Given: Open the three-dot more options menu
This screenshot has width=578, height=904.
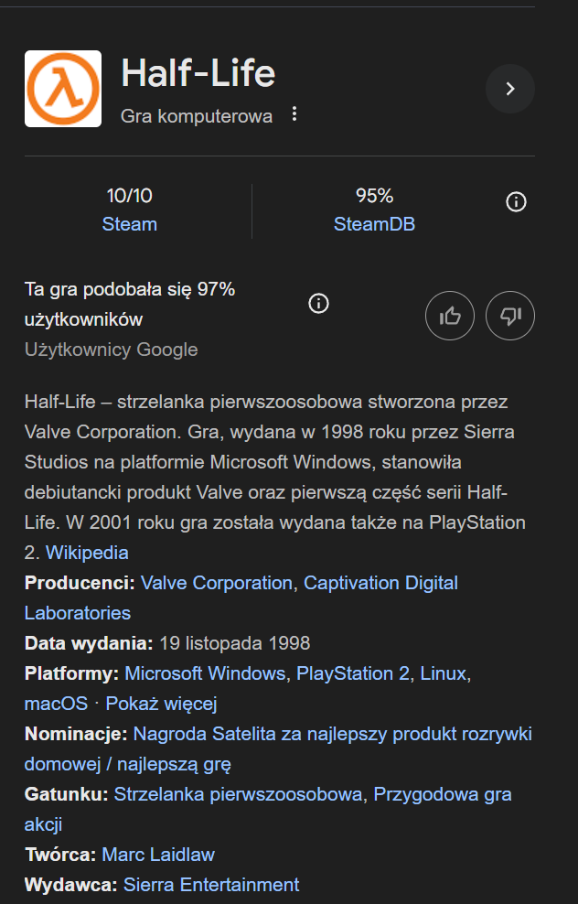Looking at the screenshot, I should [294, 114].
